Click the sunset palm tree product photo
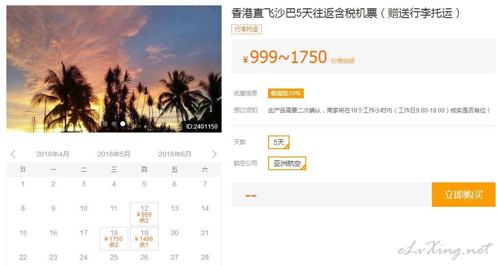Screen dimensions: 498x266 click(x=114, y=69)
